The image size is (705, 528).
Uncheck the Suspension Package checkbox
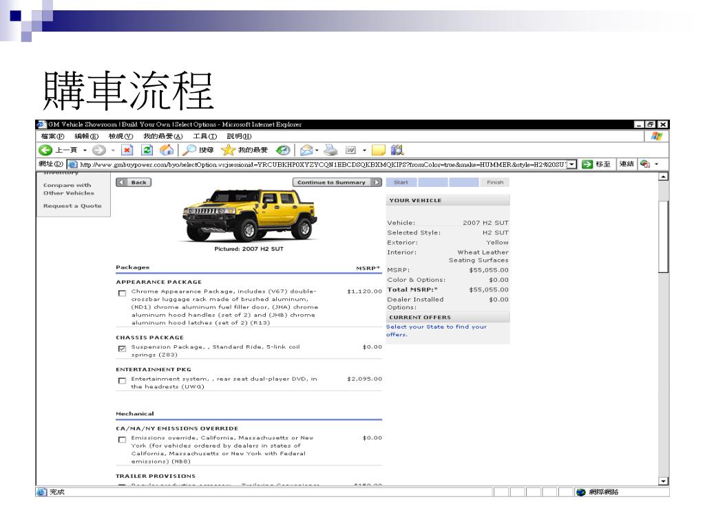[x=122, y=349]
